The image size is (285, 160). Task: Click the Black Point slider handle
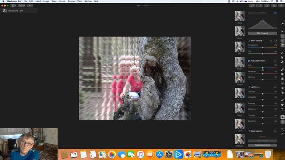click(x=262, y=124)
